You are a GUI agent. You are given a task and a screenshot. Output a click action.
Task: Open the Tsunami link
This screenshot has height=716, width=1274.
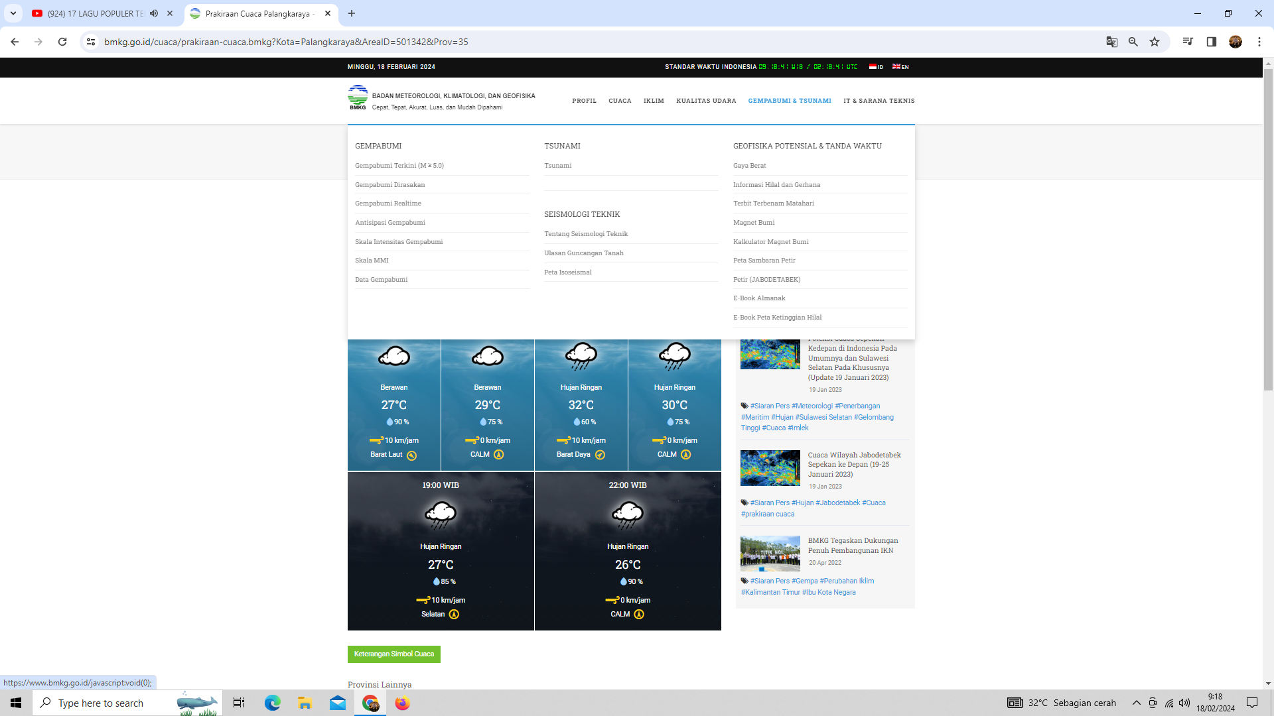pyautogui.click(x=557, y=166)
